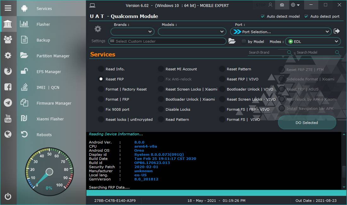Click the Flasher bar chart icon

[24, 24]
